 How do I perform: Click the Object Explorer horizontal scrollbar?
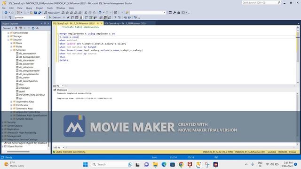coord(18,152)
